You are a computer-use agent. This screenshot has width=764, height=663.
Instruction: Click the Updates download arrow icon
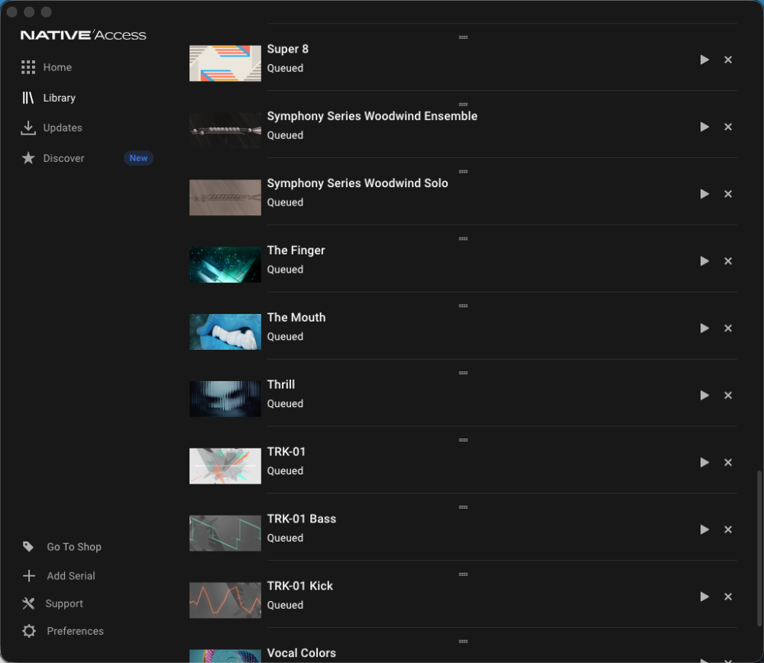pyautogui.click(x=28, y=128)
